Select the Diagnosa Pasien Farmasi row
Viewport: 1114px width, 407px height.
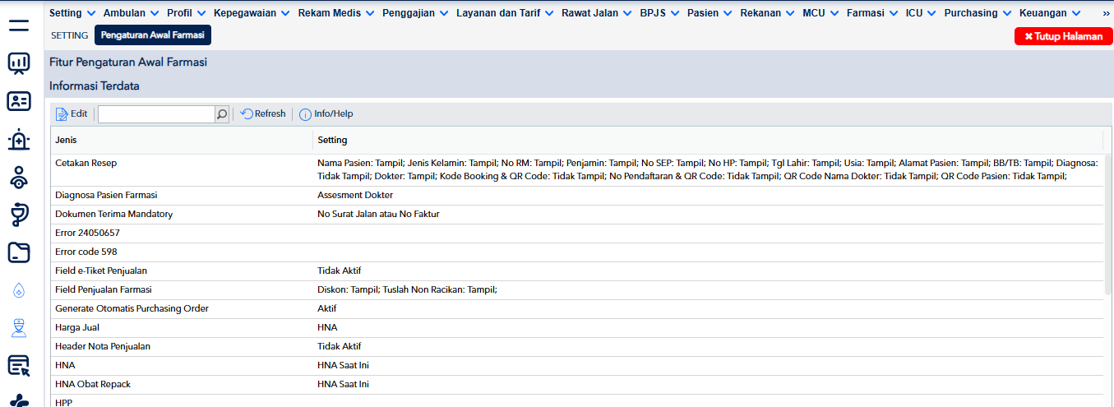click(x=578, y=196)
